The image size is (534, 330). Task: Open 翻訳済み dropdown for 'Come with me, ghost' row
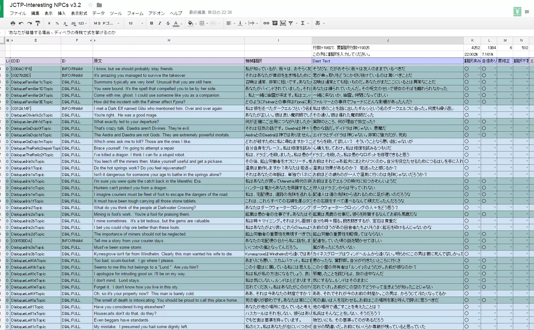(479, 95)
